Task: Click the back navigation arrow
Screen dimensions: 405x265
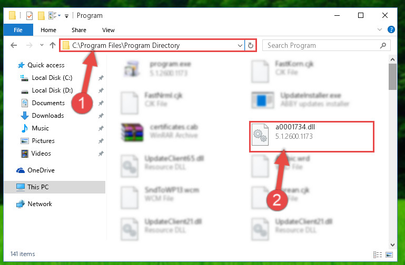Action: (14, 45)
